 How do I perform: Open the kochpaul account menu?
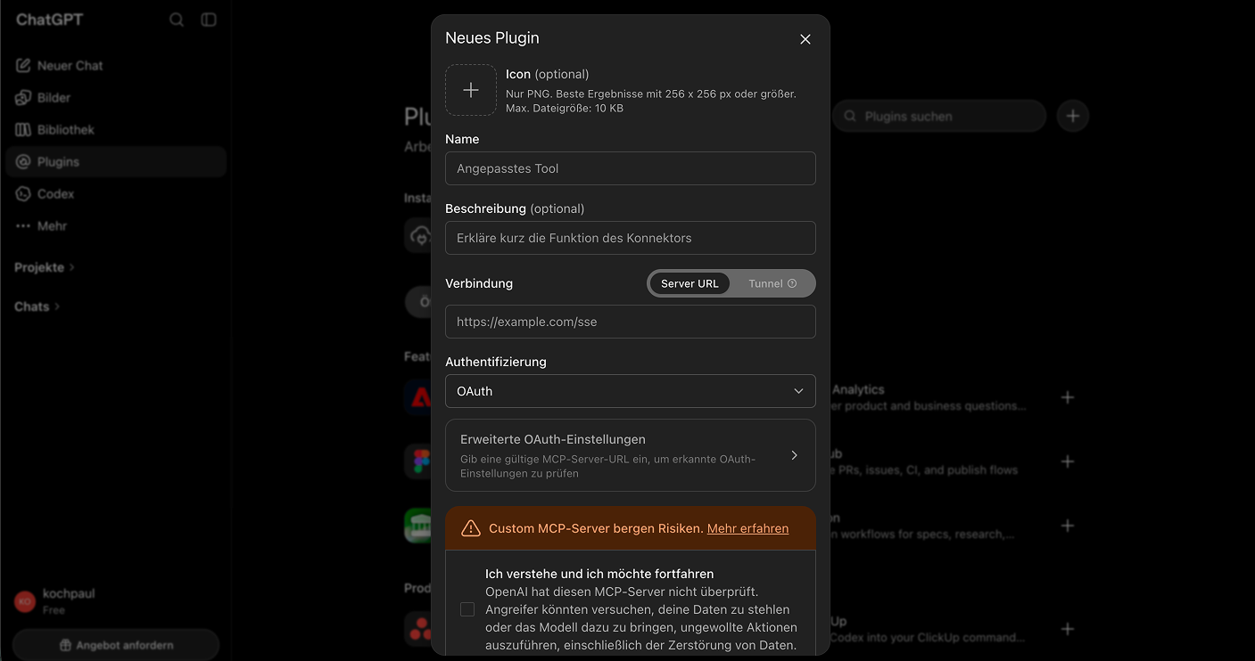coord(116,601)
